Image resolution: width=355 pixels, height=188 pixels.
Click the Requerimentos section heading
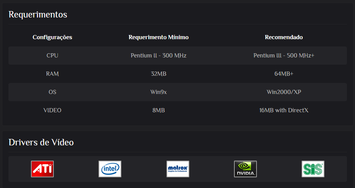38,15
